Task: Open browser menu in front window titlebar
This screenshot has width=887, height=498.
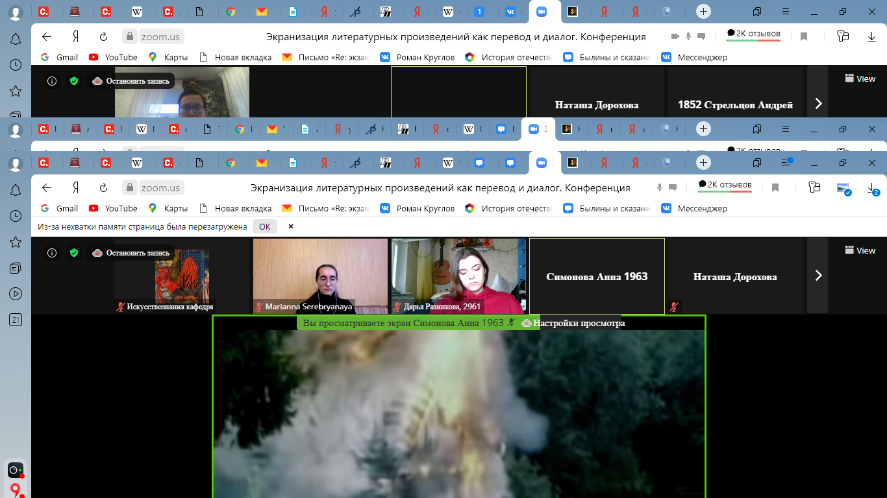Action: 786,162
